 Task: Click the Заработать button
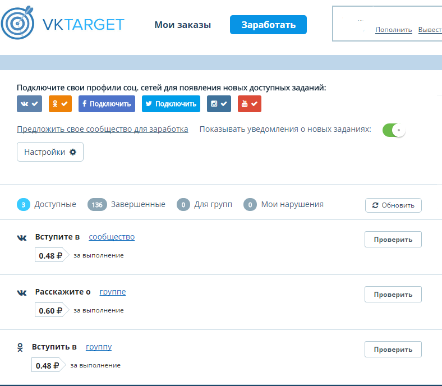268,25
